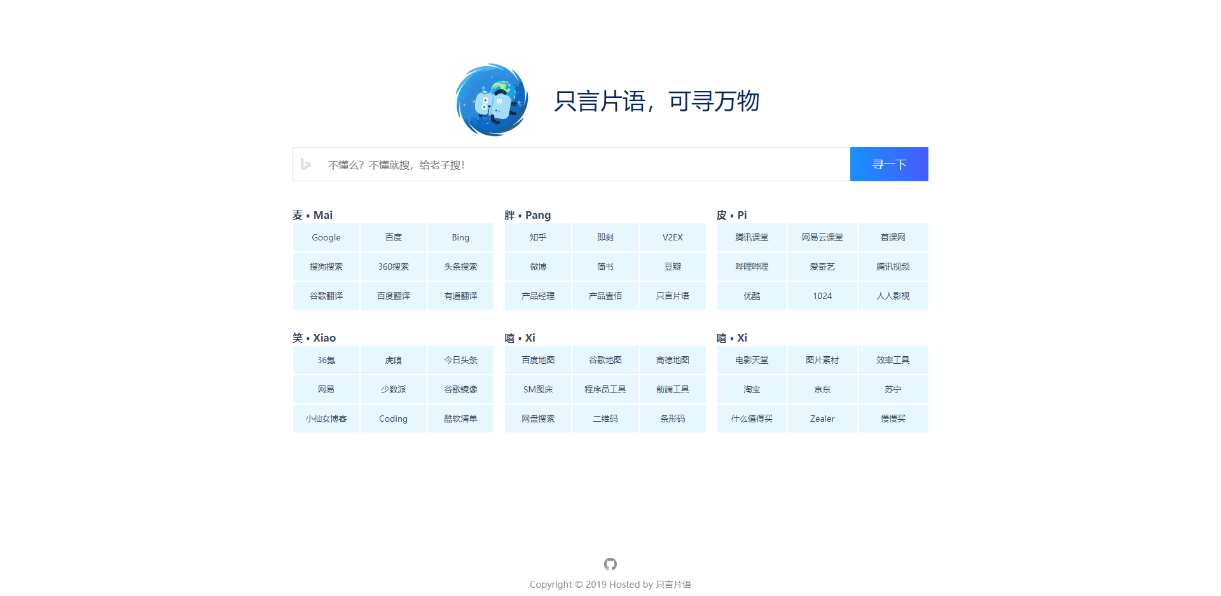Visit 哔哩哔哩 site link

(752, 267)
